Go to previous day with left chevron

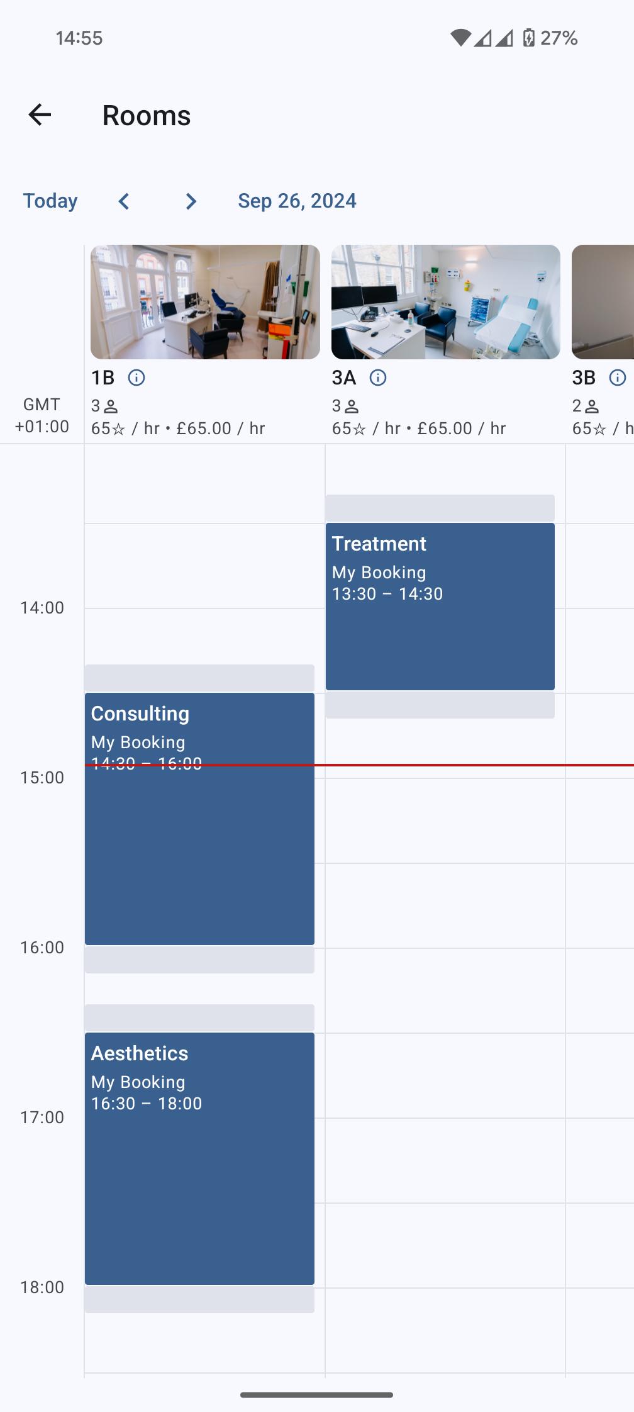pyautogui.click(x=124, y=201)
